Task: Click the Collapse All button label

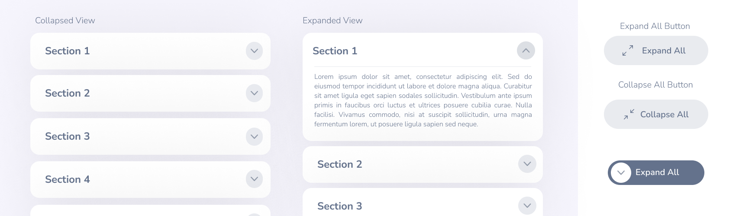Action: pyautogui.click(x=664, y=114)
